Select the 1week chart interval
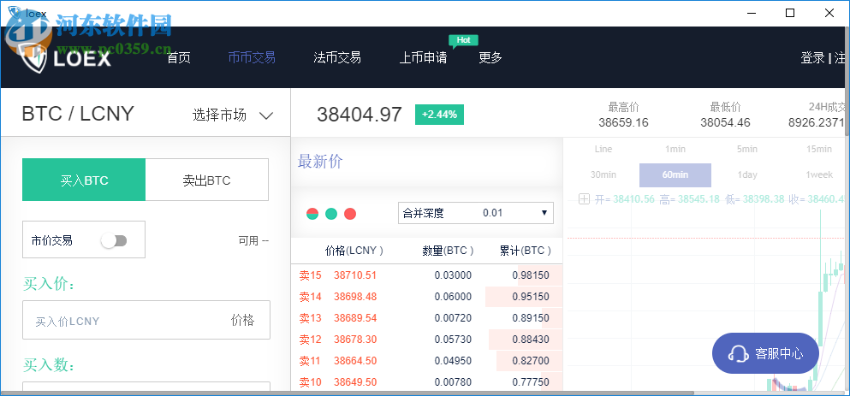Screen dimensions: 850x396 [x=818, y=175]
